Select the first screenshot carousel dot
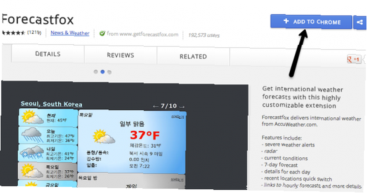Image resolution: width=367 pixels, height=193 pixels. (95, 72)
